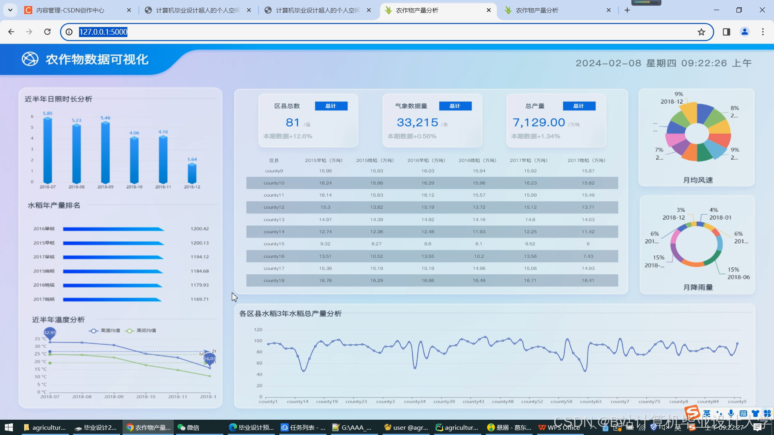Open the Chrome three-dot menu

(x=763, y=32)
